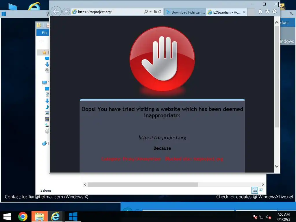Click the IE forward arrow button

click(66, 12)
